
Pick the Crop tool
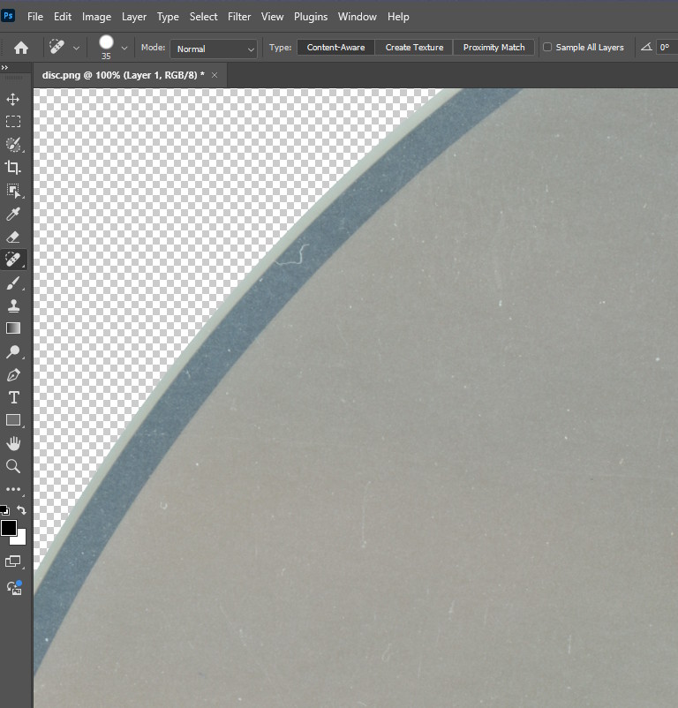[13, 168]
